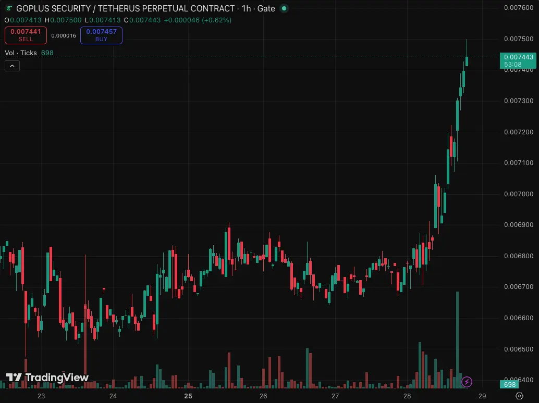Click the 0.007100 price scale label
Viewport: 539px width, 403px height.
[x=519, y=163]
